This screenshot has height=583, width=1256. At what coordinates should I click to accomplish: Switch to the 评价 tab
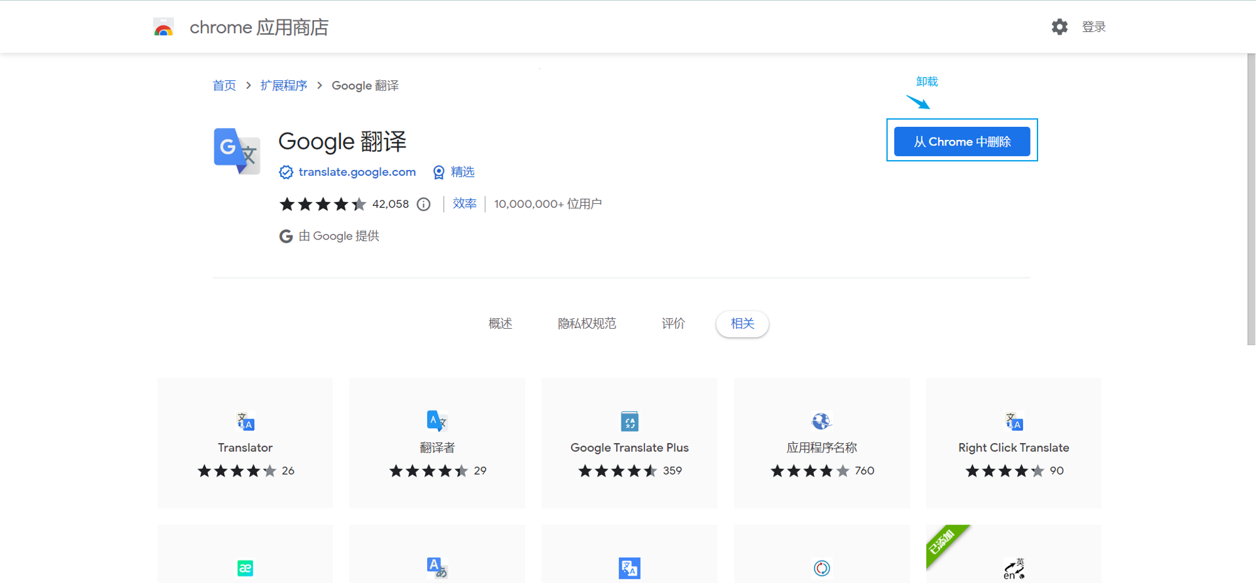coord(673,324)
